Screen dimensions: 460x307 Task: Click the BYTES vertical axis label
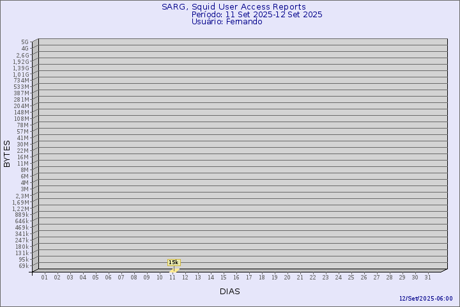7,153
